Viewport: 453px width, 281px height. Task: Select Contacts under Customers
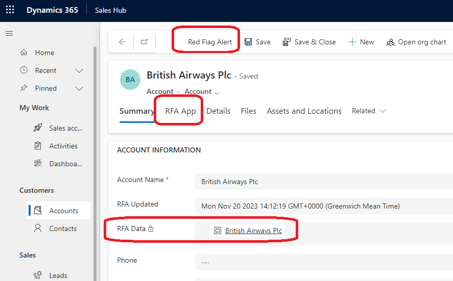point(63,229)
